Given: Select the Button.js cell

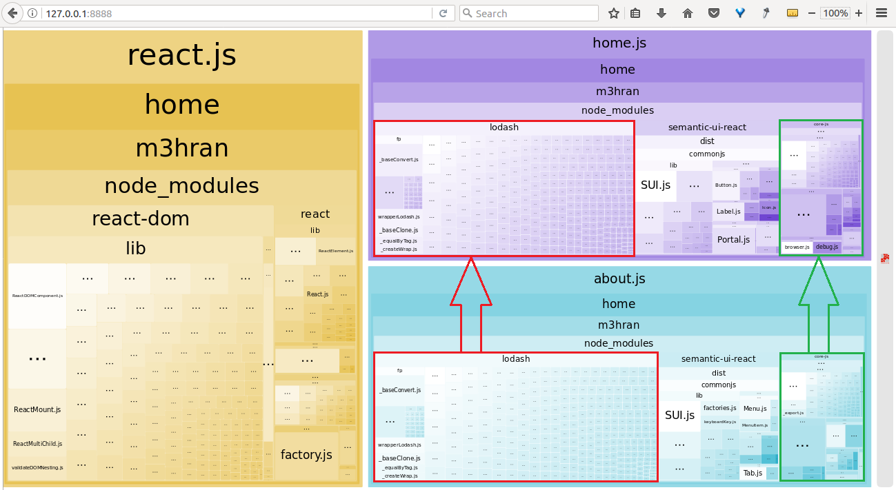Looking at the screenshot, I should coord(726,185).
